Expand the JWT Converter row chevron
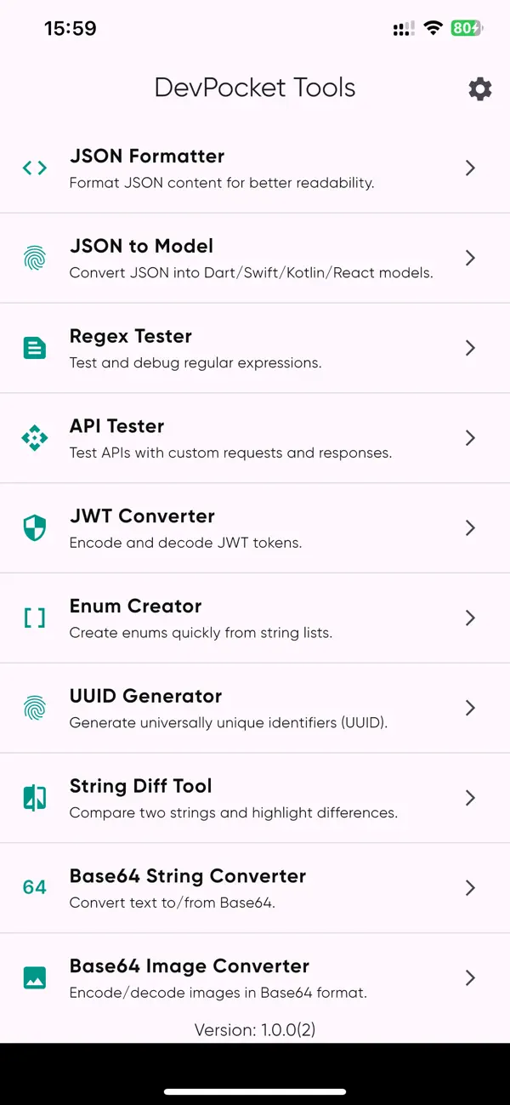This screenshot has height=1105, width=510. [470, 527]
